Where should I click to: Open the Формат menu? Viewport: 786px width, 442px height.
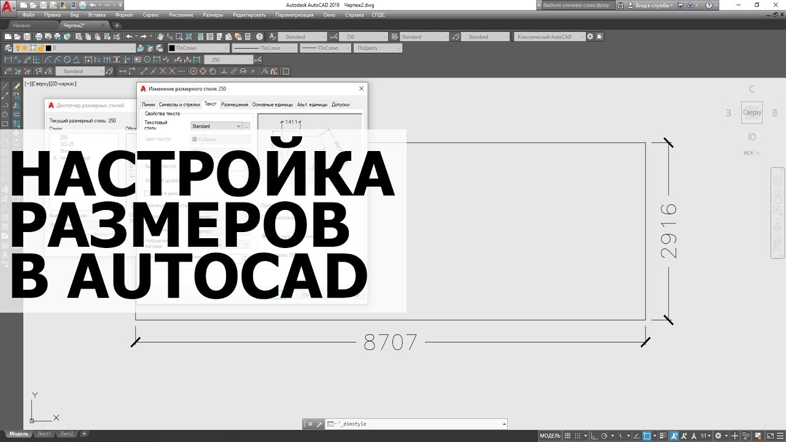coord(123,15)
